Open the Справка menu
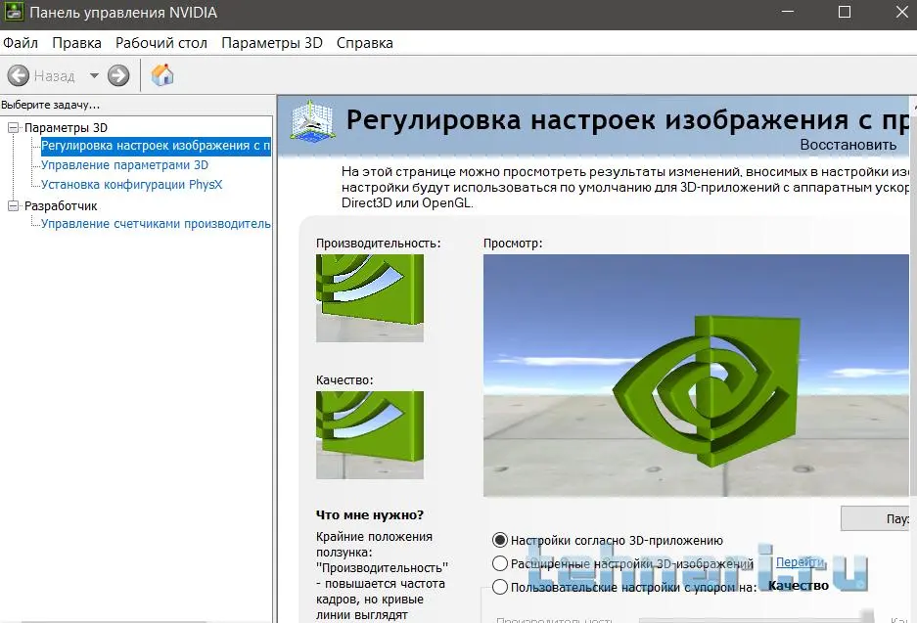This screenshot has height=623, width=917. coord(364,43)
